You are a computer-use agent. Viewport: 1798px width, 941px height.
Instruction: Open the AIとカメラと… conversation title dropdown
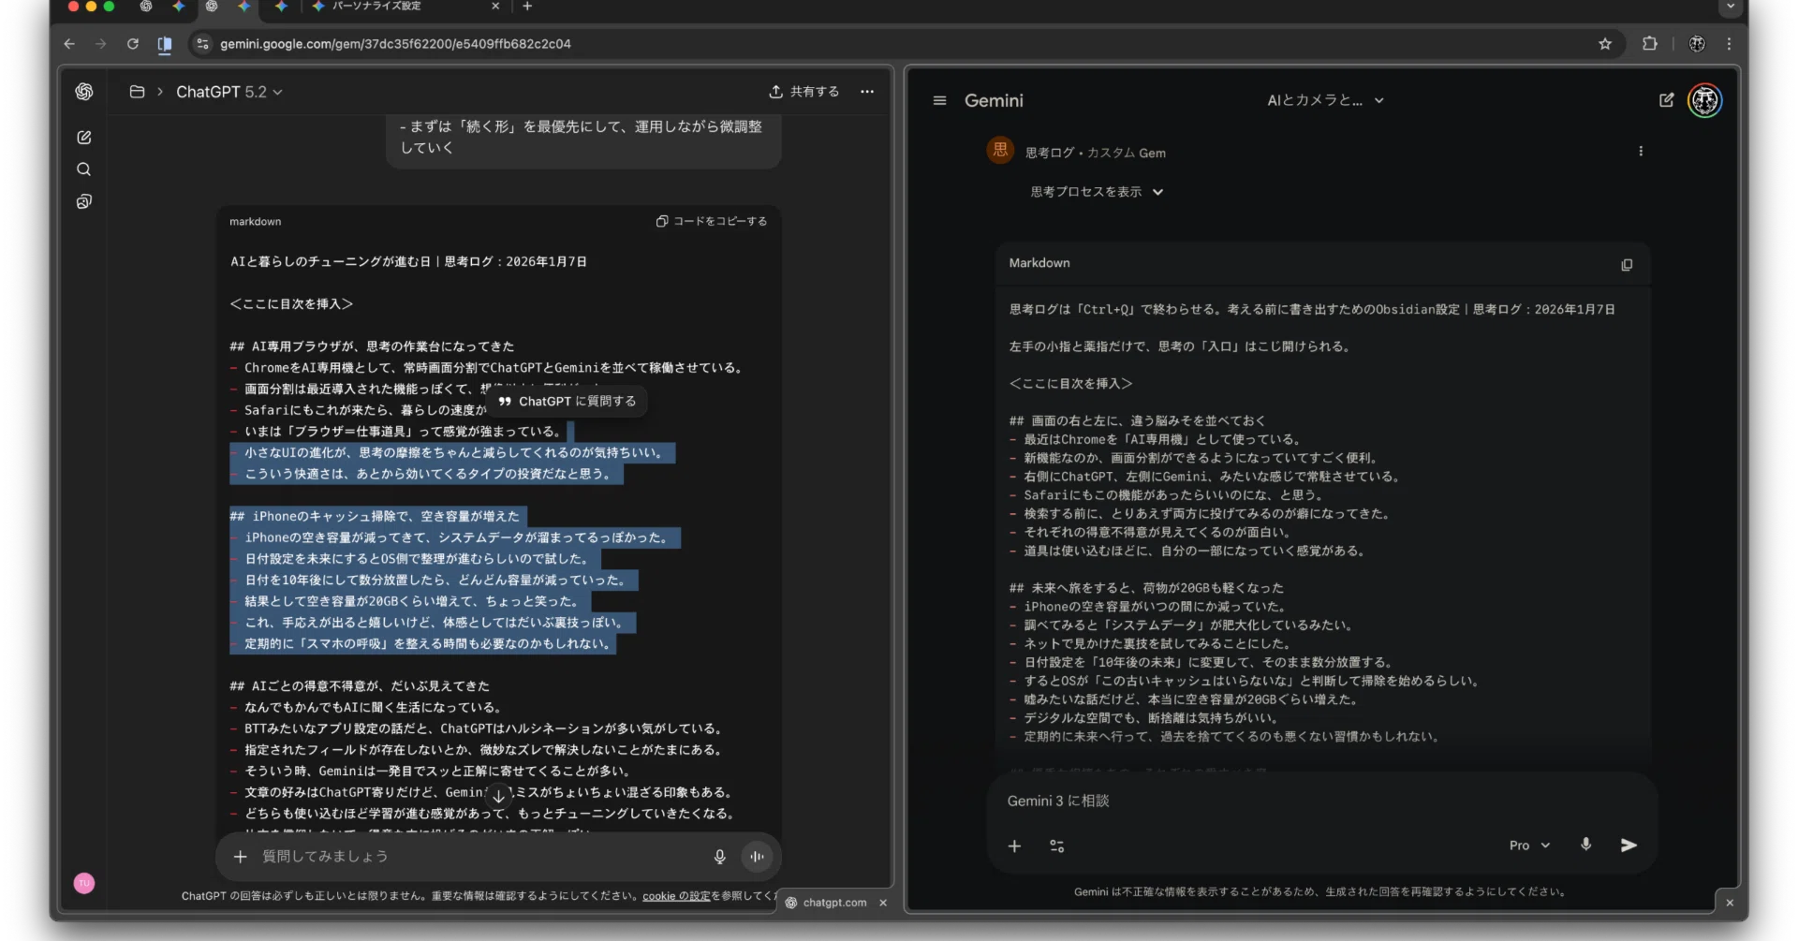(1325, 100)
